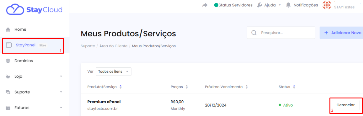The height and width of the screenshot is (116, 363).
Task: Open the Todos os Ítens filter dropdown
Action: tap(114, 71)
